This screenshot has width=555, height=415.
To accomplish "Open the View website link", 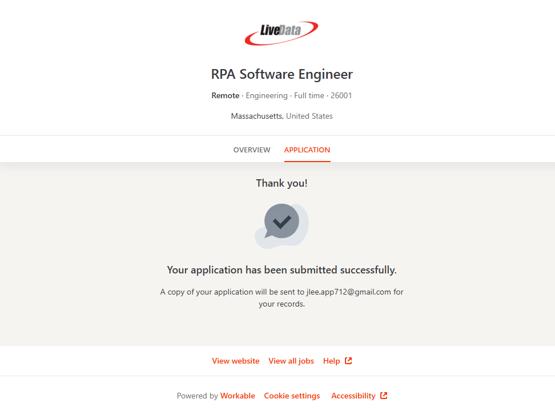I will (235, 361).
